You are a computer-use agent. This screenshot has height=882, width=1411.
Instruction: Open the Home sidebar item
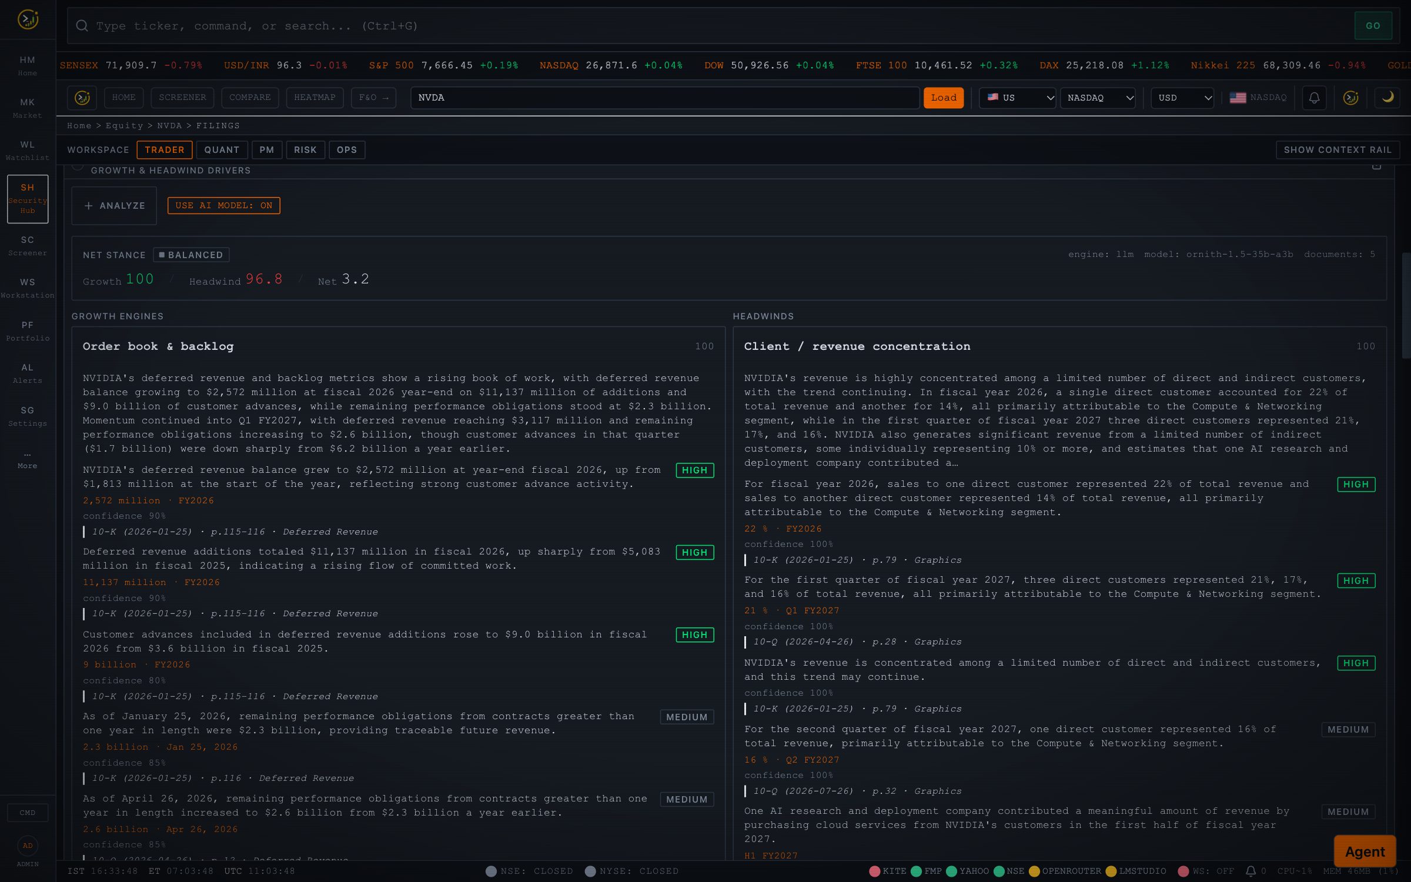28,65
